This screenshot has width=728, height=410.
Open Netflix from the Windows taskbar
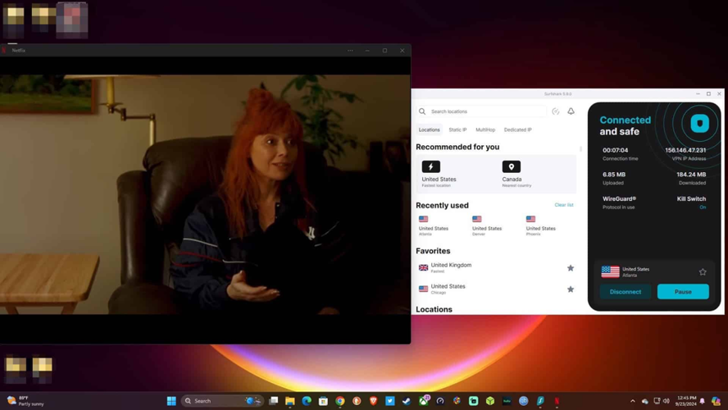pyautogui.click(x=557, y=401)
